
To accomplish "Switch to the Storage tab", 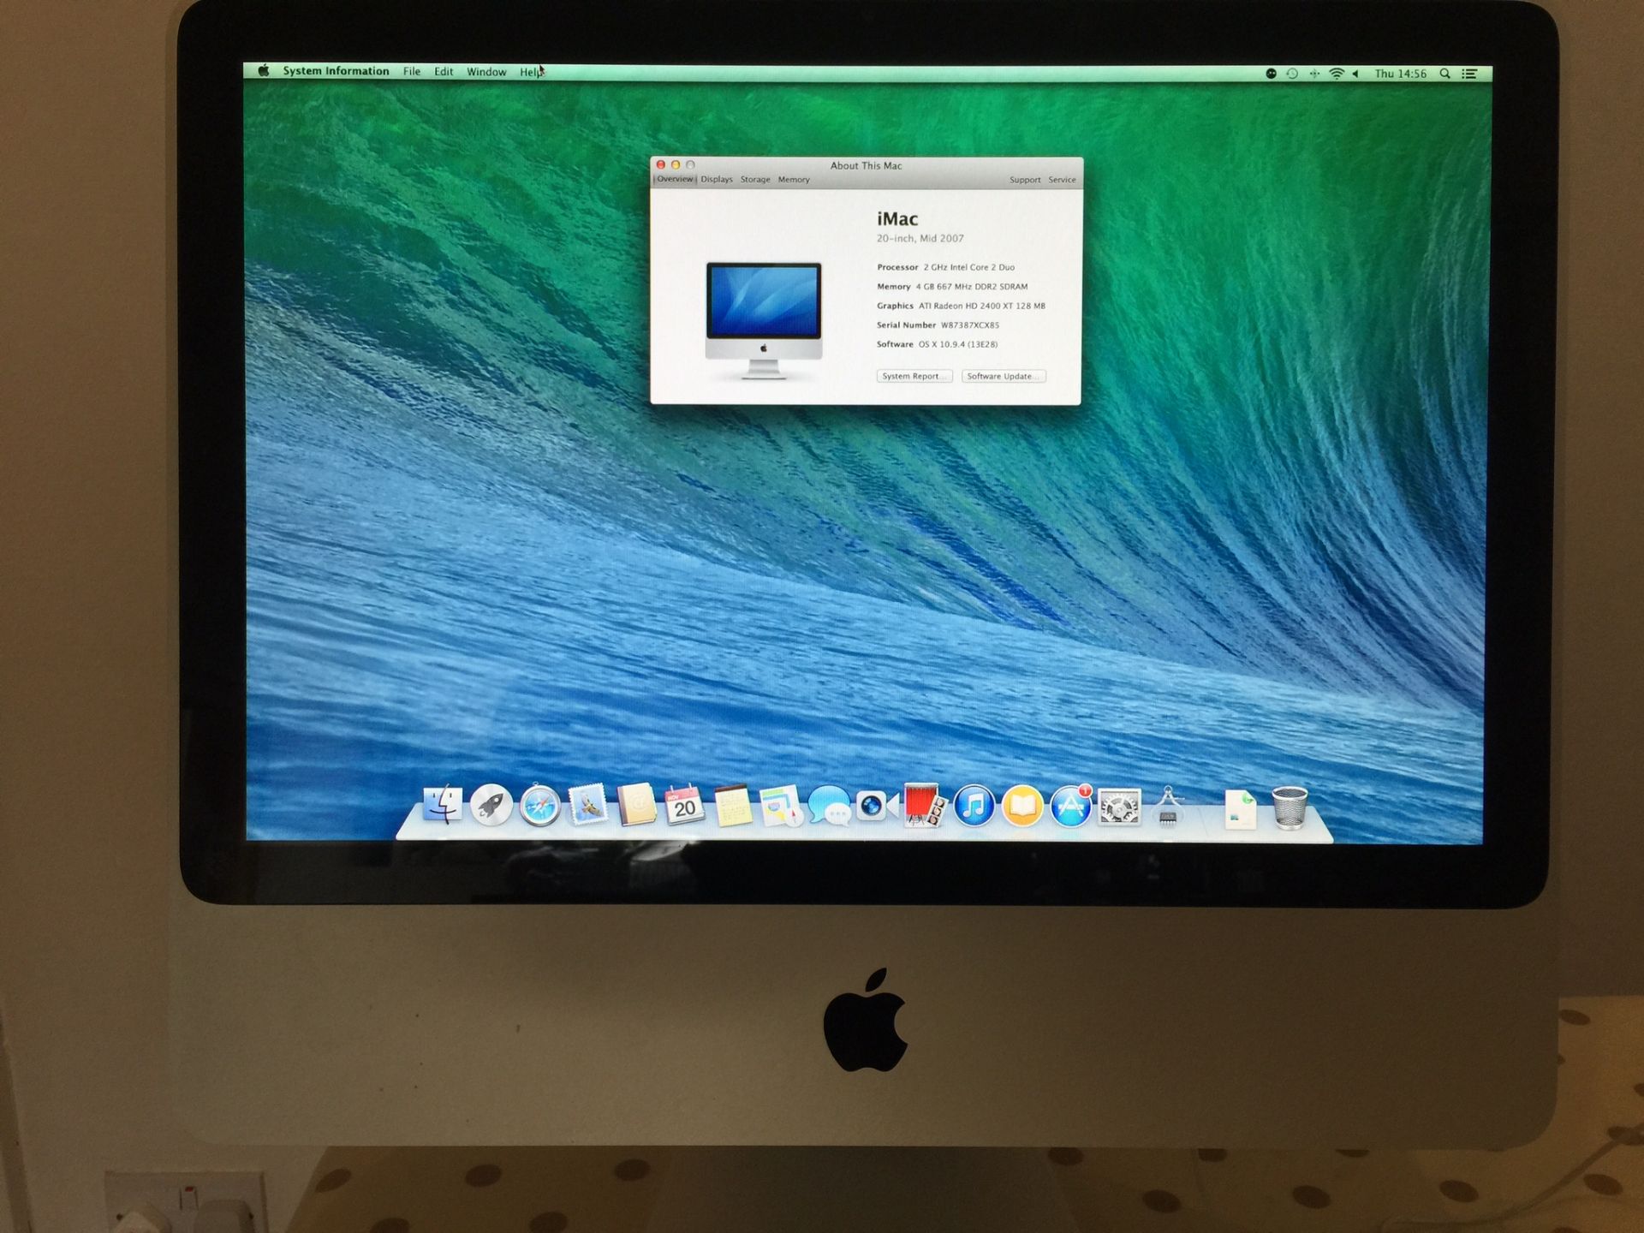I will [755, 180].
